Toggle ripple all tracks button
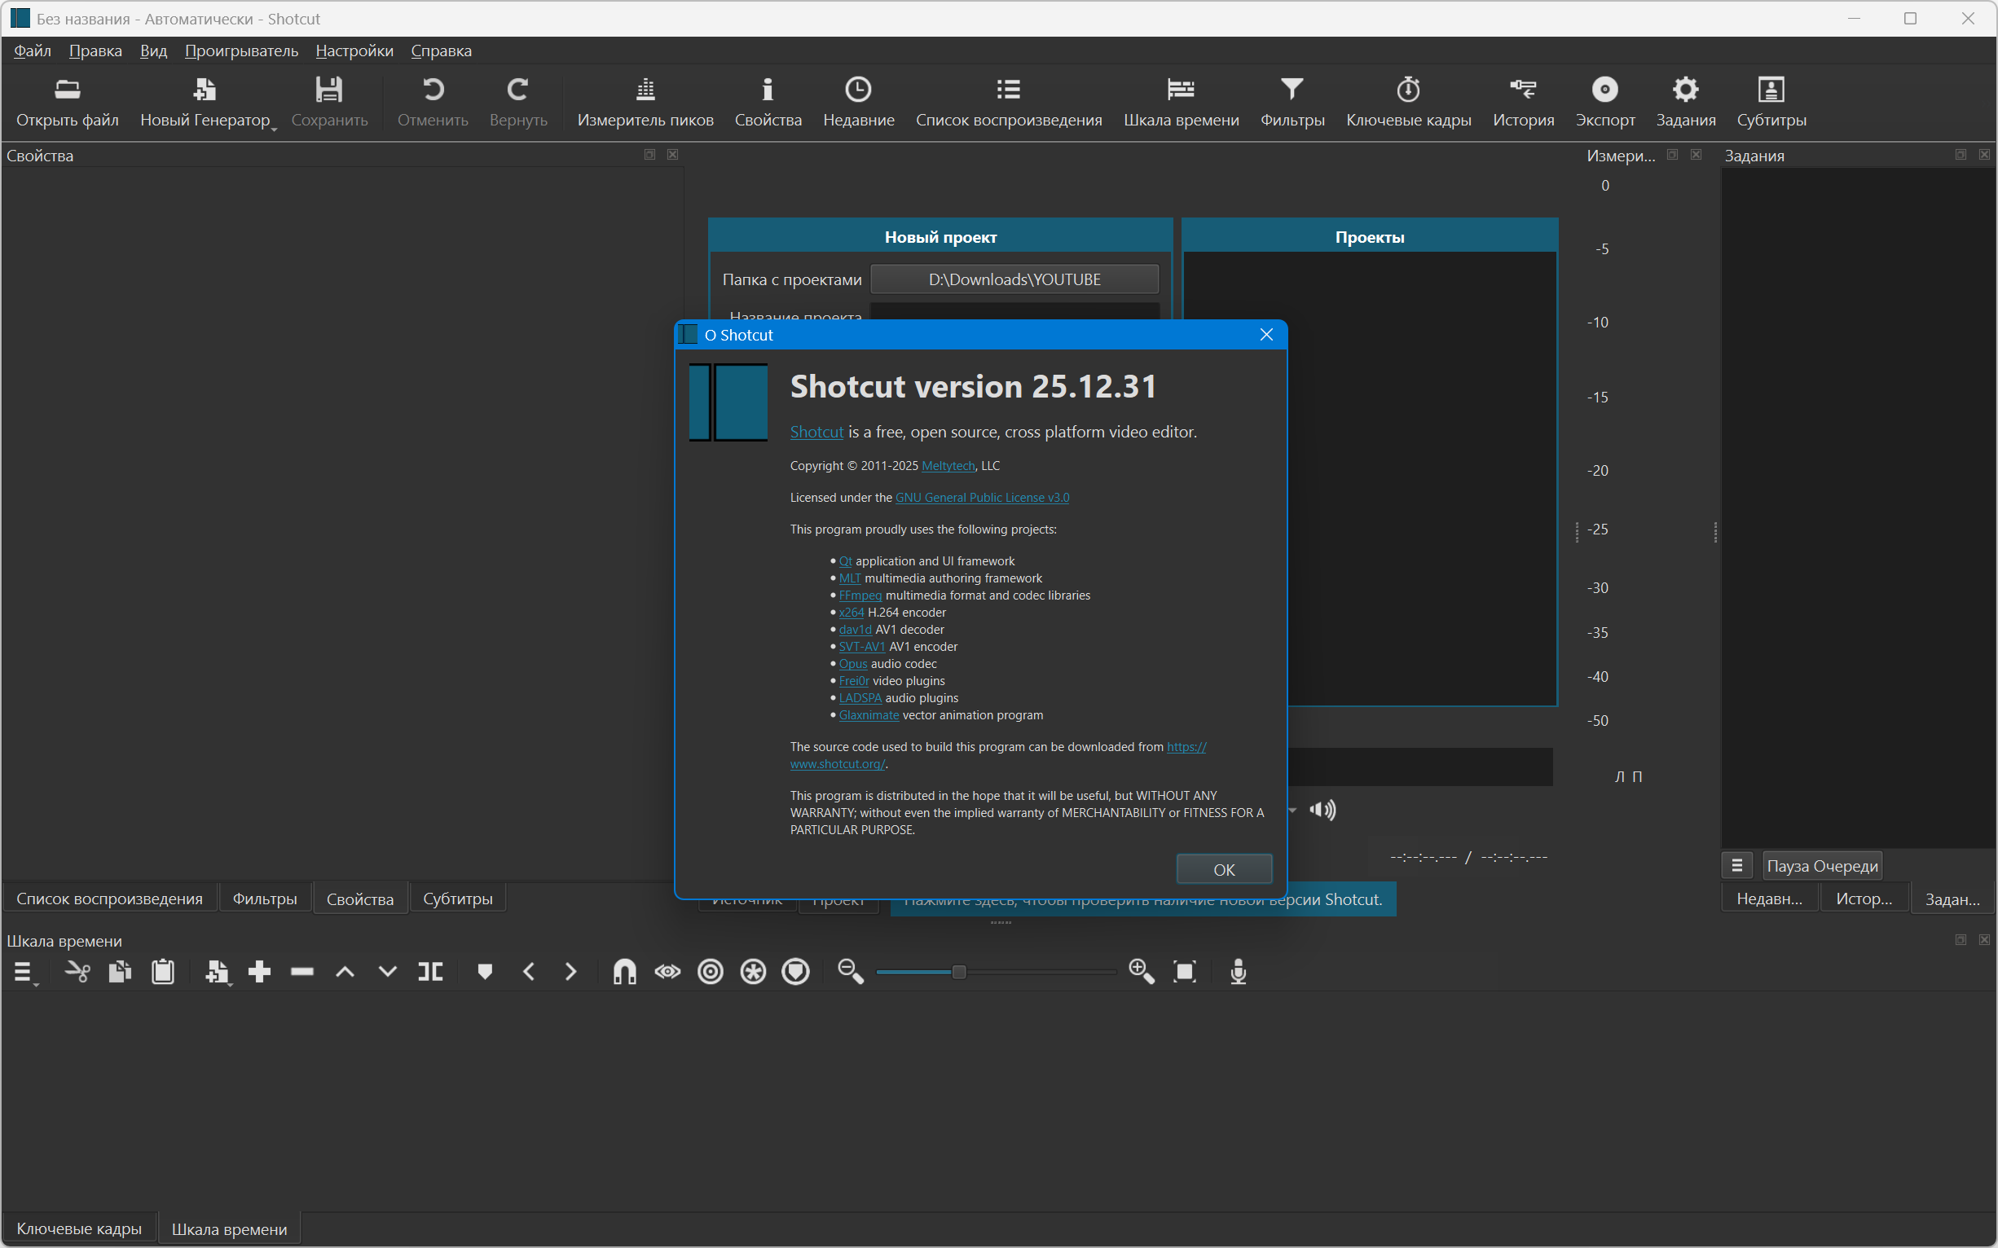The height and width of the screenshot is (1248, 1998). pos(753,972)
